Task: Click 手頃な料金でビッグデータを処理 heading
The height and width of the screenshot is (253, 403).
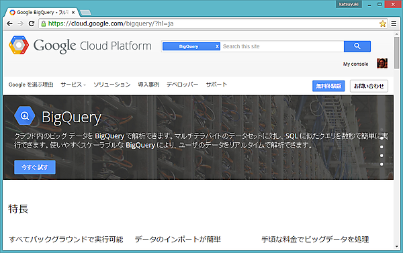Action: (x=315, y=240)
